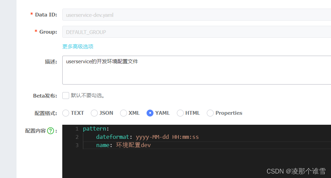Open the help icon beside 配置内容
The image size is (331, 178).
coord(51,131)
